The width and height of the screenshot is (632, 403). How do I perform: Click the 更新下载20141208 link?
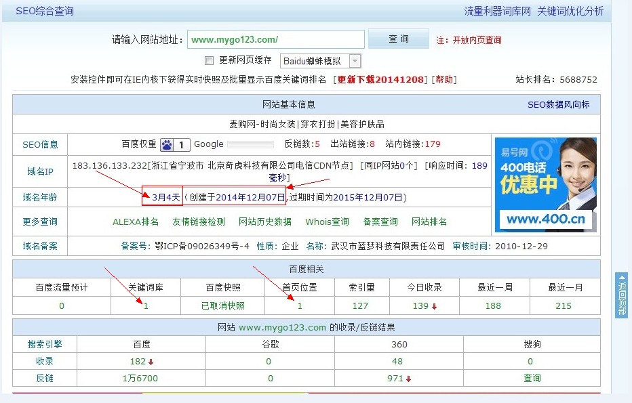380,79
